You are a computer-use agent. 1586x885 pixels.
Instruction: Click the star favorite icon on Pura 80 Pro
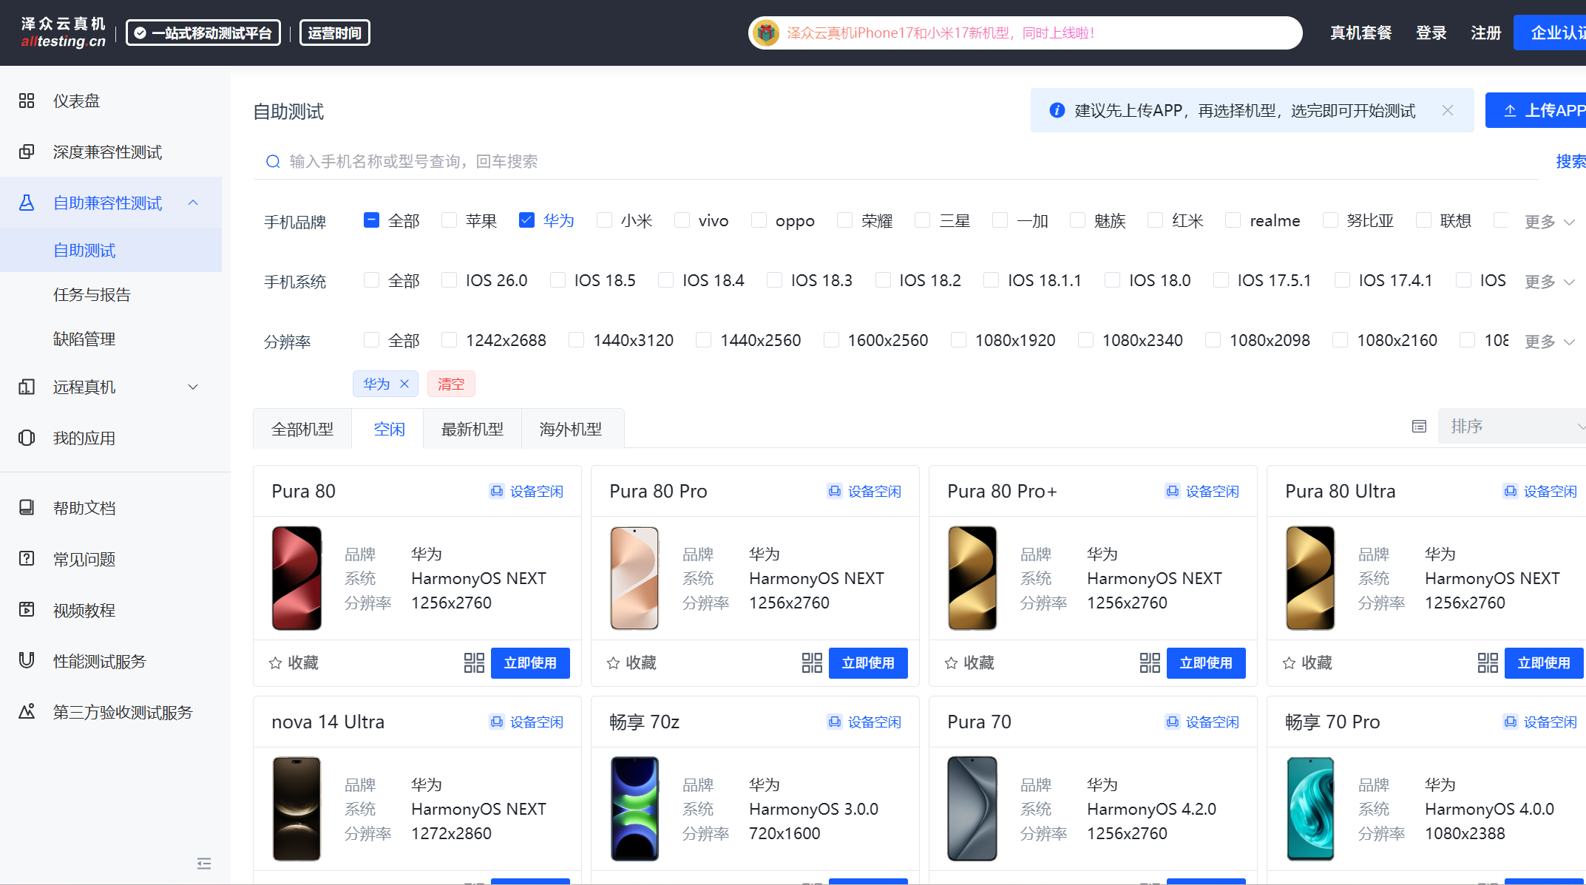tap(613, 663)
